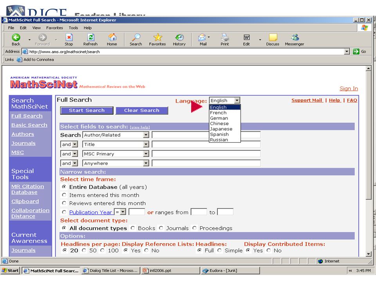Image resolution: width=376 pixels, height=282 pixels.
Task: Click the Add to Connotea link icon
Action: click(19, 60)
